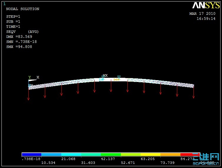Click the MX maximum stress marker
The width and height of the screenshot is (222, 168).
click(105, 75)
